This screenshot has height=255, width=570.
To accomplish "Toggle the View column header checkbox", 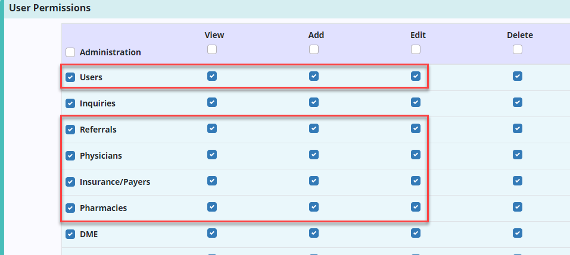I will click(212, 50).
